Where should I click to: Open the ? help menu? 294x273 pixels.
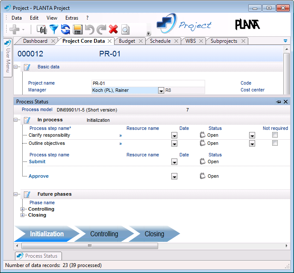87,18
